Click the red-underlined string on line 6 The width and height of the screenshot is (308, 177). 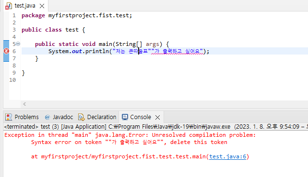click(177, 51)
